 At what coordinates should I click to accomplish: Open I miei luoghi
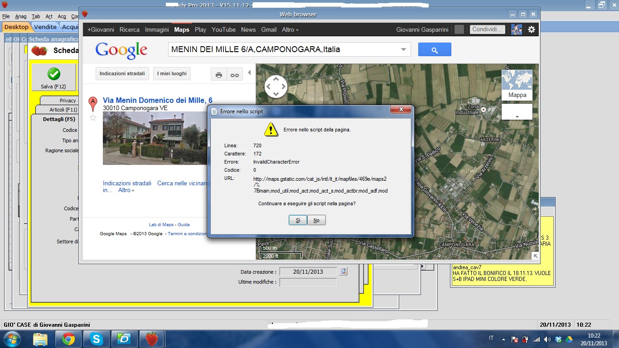tap(172, 74)
